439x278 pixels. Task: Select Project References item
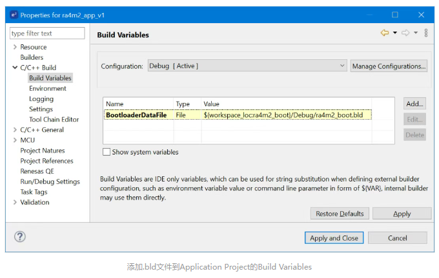pos(46,161)
